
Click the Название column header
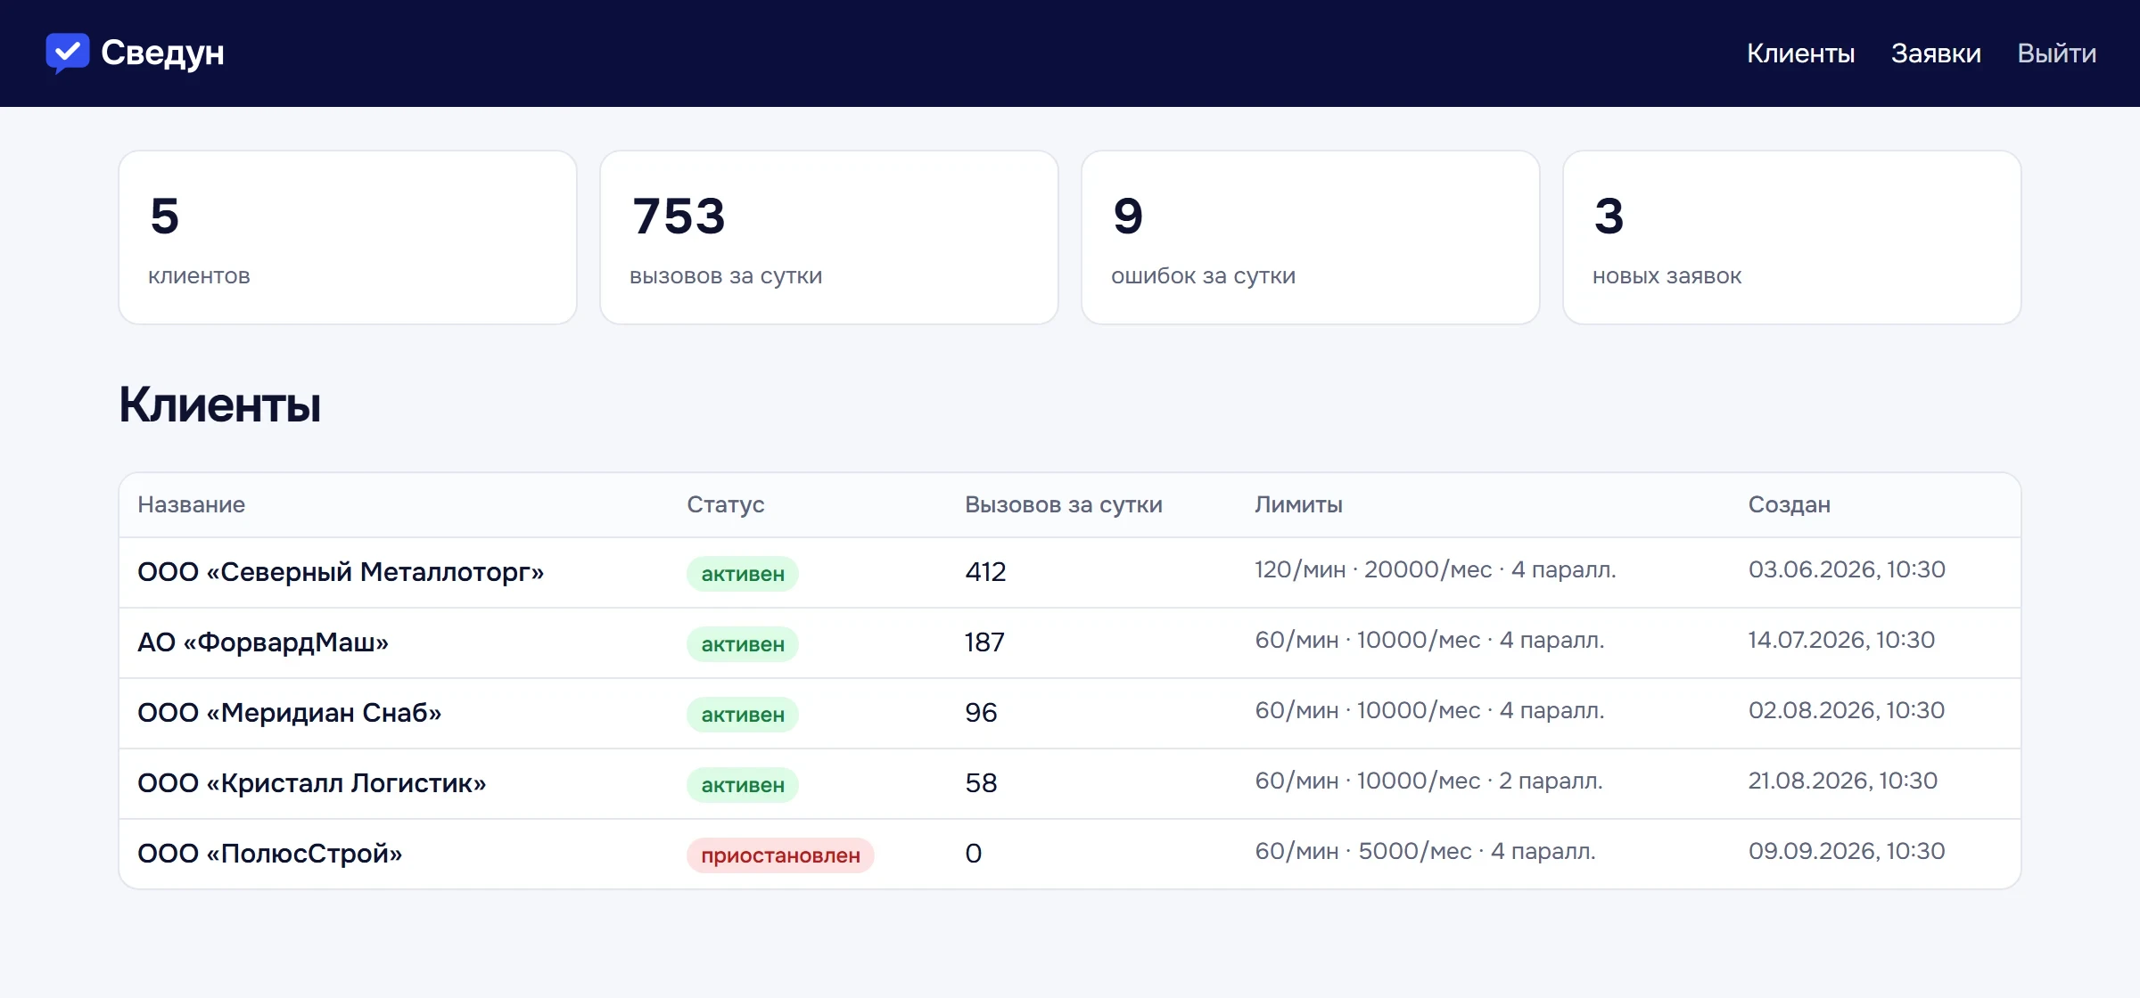pos(191,504)
